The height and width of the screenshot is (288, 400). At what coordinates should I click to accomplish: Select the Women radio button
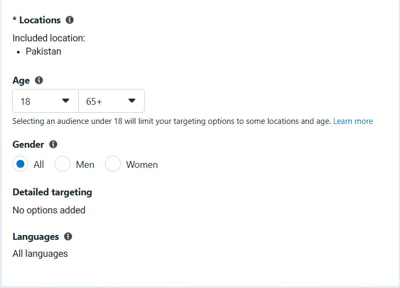(x=113, y=164)
